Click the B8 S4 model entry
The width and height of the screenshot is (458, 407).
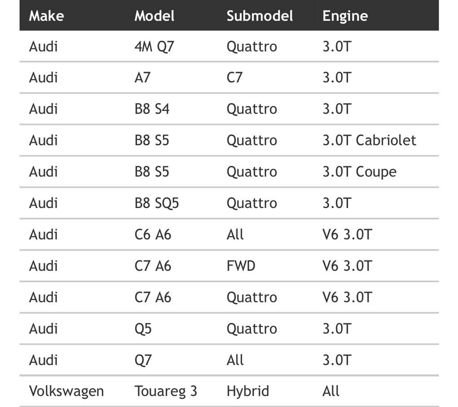[152, 109]
